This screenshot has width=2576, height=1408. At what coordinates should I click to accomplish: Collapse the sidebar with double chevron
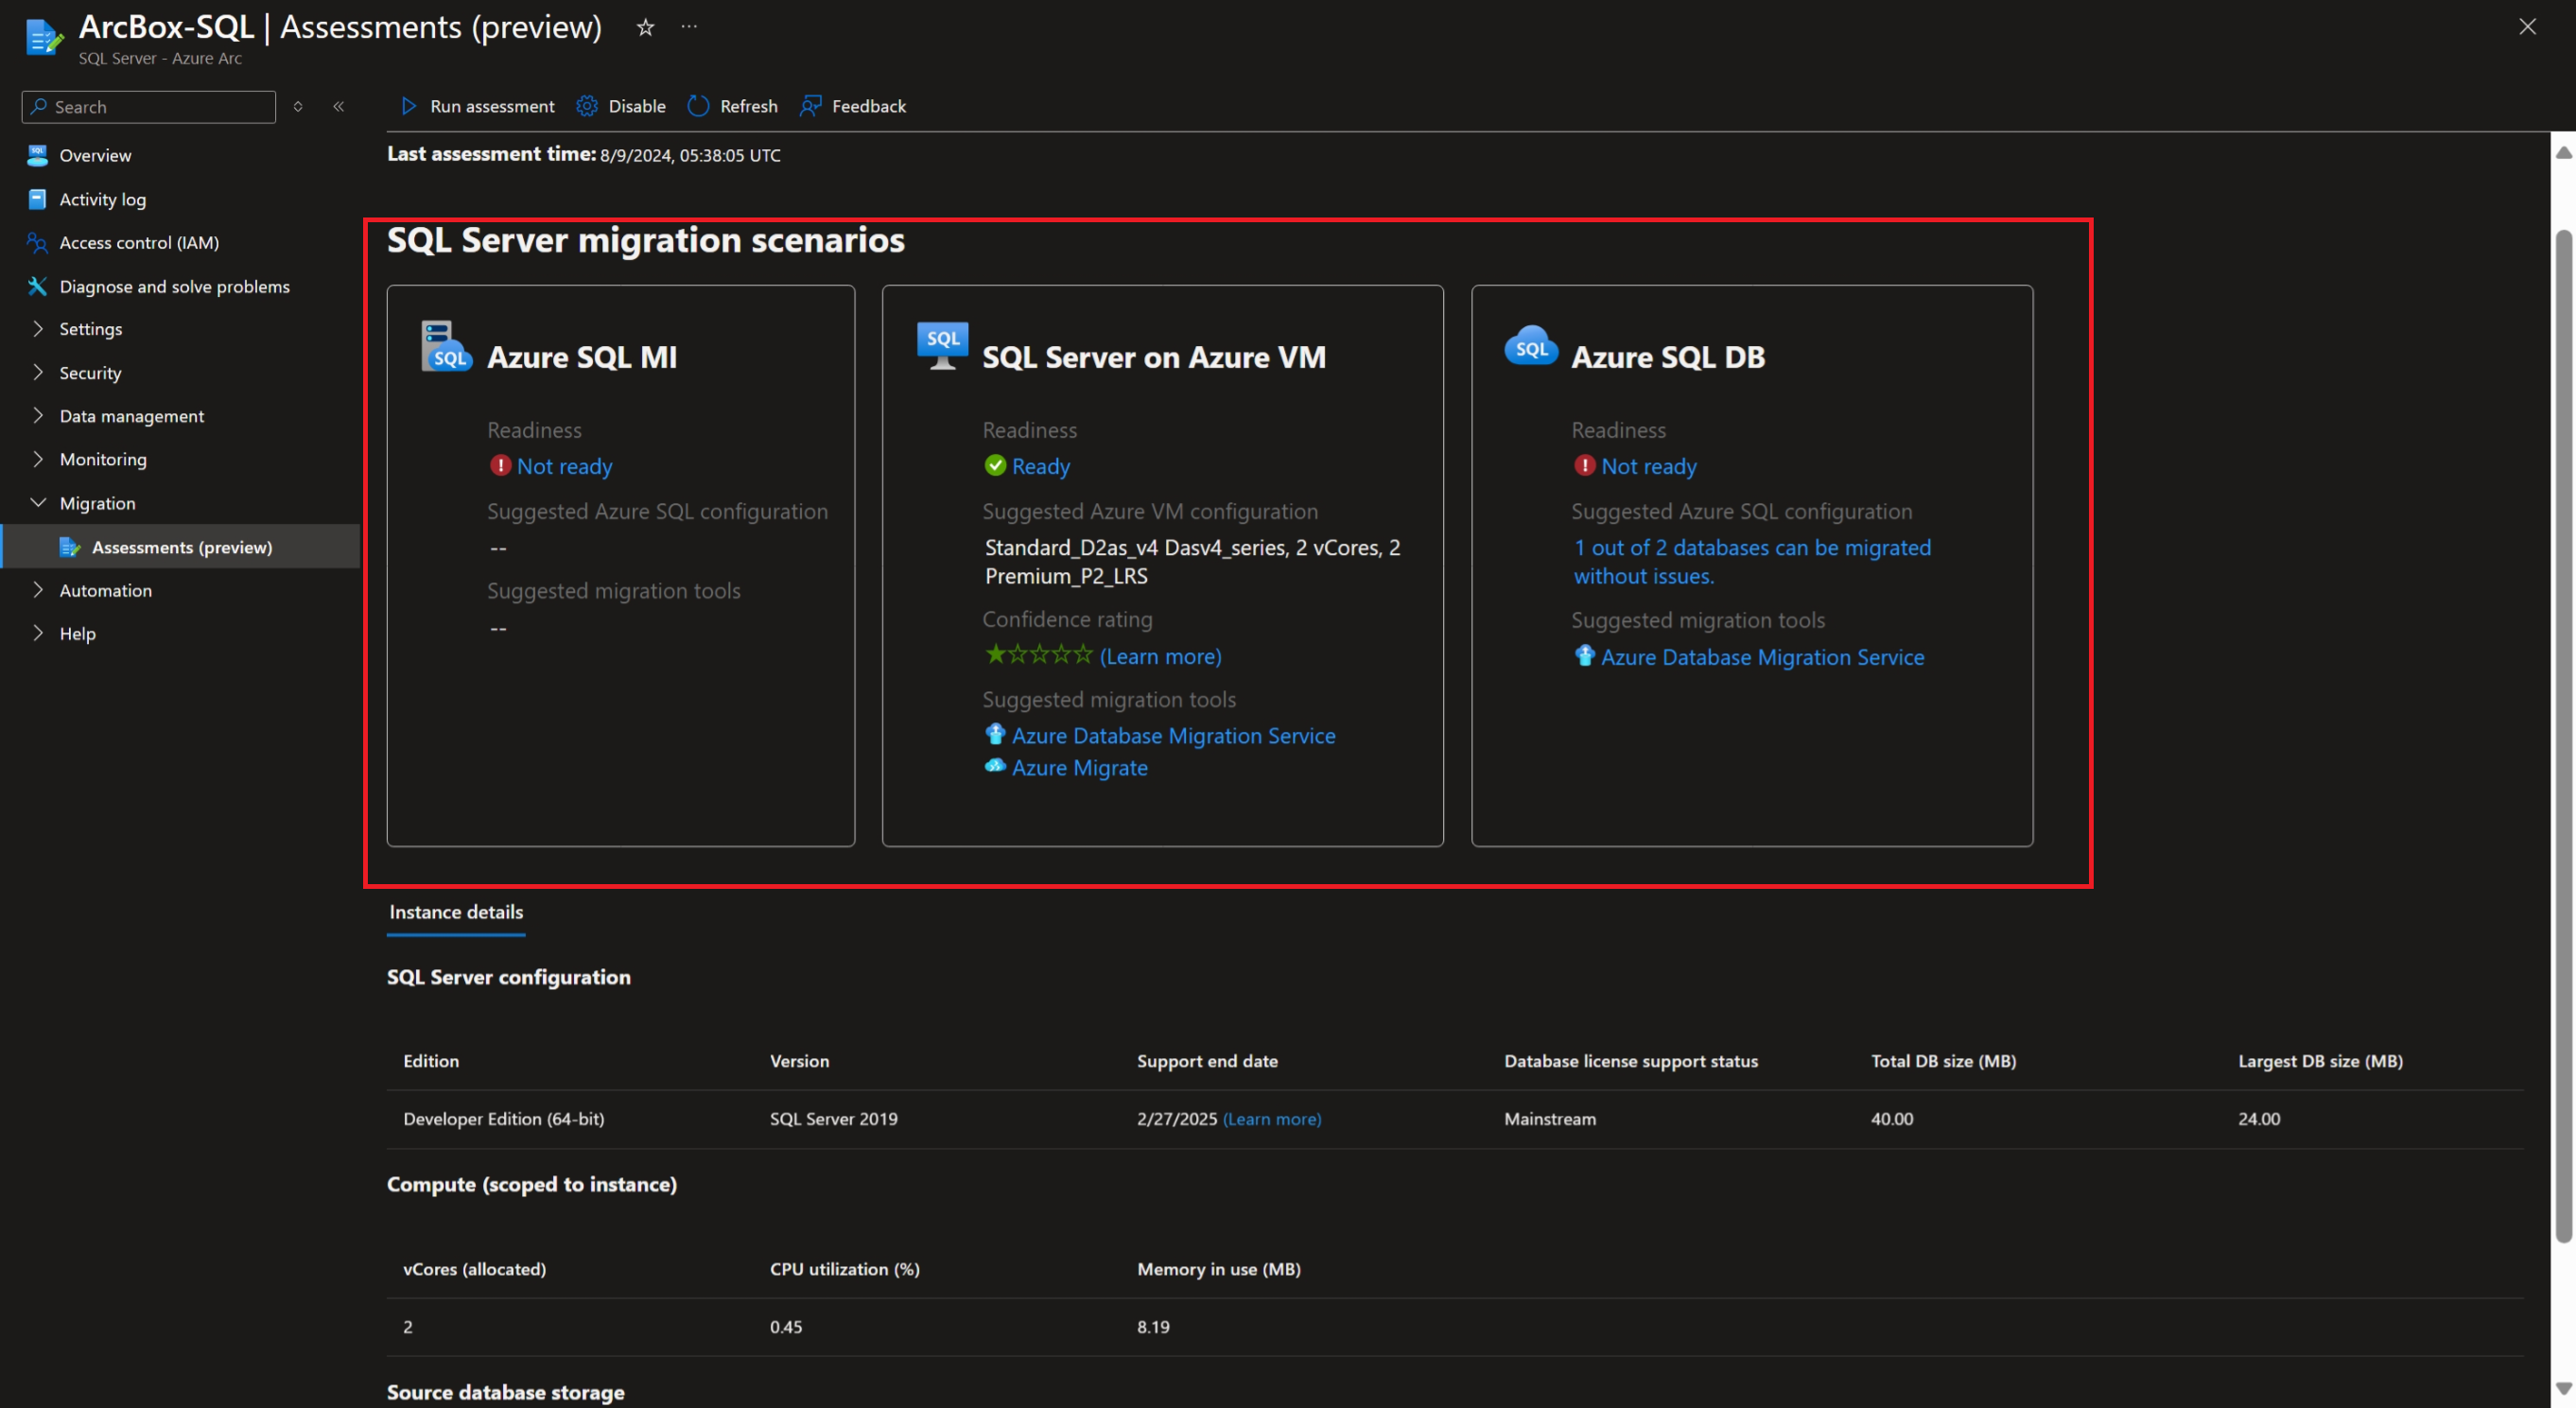coord(339,106)
